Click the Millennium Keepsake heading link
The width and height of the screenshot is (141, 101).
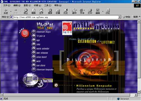94,86
